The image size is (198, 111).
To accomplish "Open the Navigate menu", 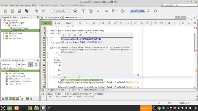I will point(19,5).
